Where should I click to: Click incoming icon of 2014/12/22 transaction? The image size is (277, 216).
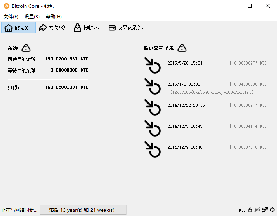coord(153,107)
